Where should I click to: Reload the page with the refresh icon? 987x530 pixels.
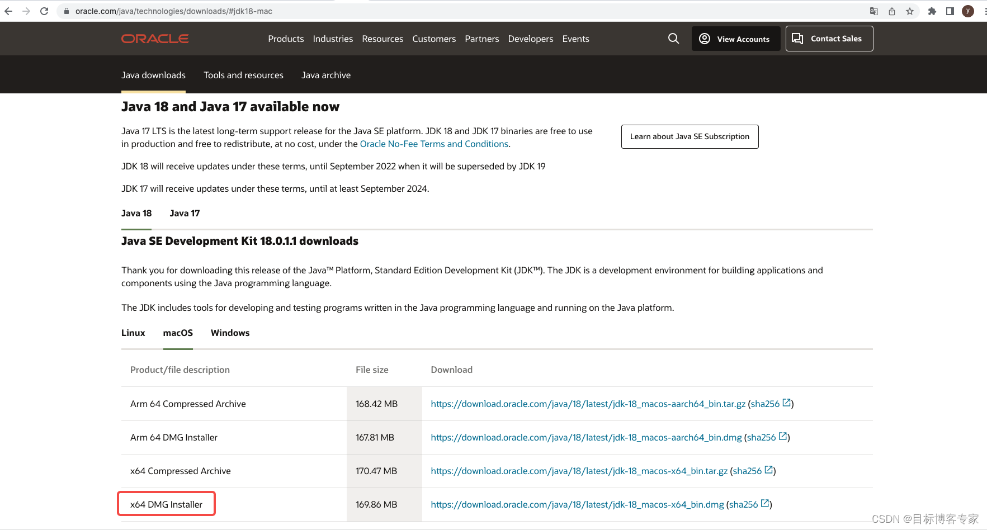pos(44,11)
